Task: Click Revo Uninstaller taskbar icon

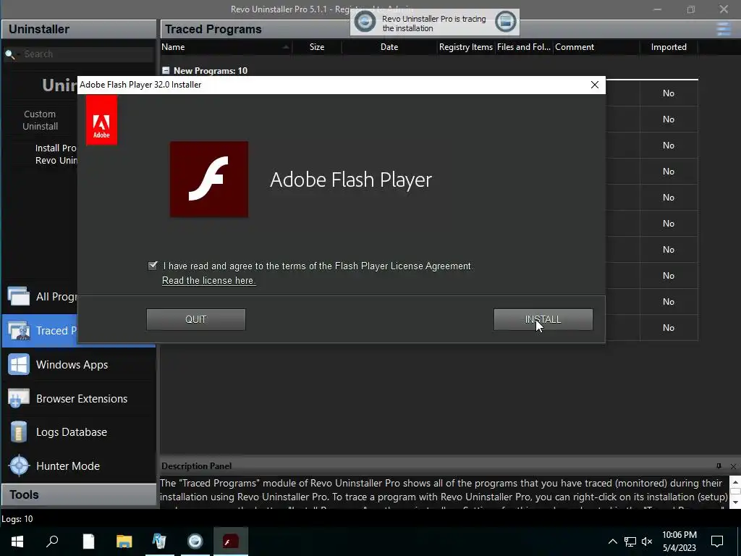Action: coord(159,541)
